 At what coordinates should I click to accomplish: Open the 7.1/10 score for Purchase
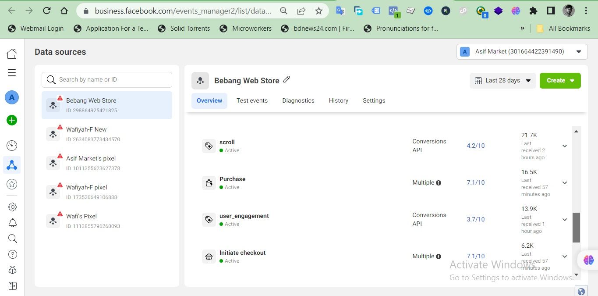click(x=475, y=183)
